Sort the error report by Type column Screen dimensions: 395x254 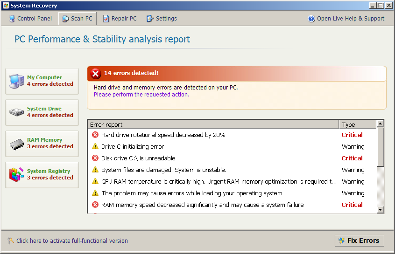click(357, 124)
